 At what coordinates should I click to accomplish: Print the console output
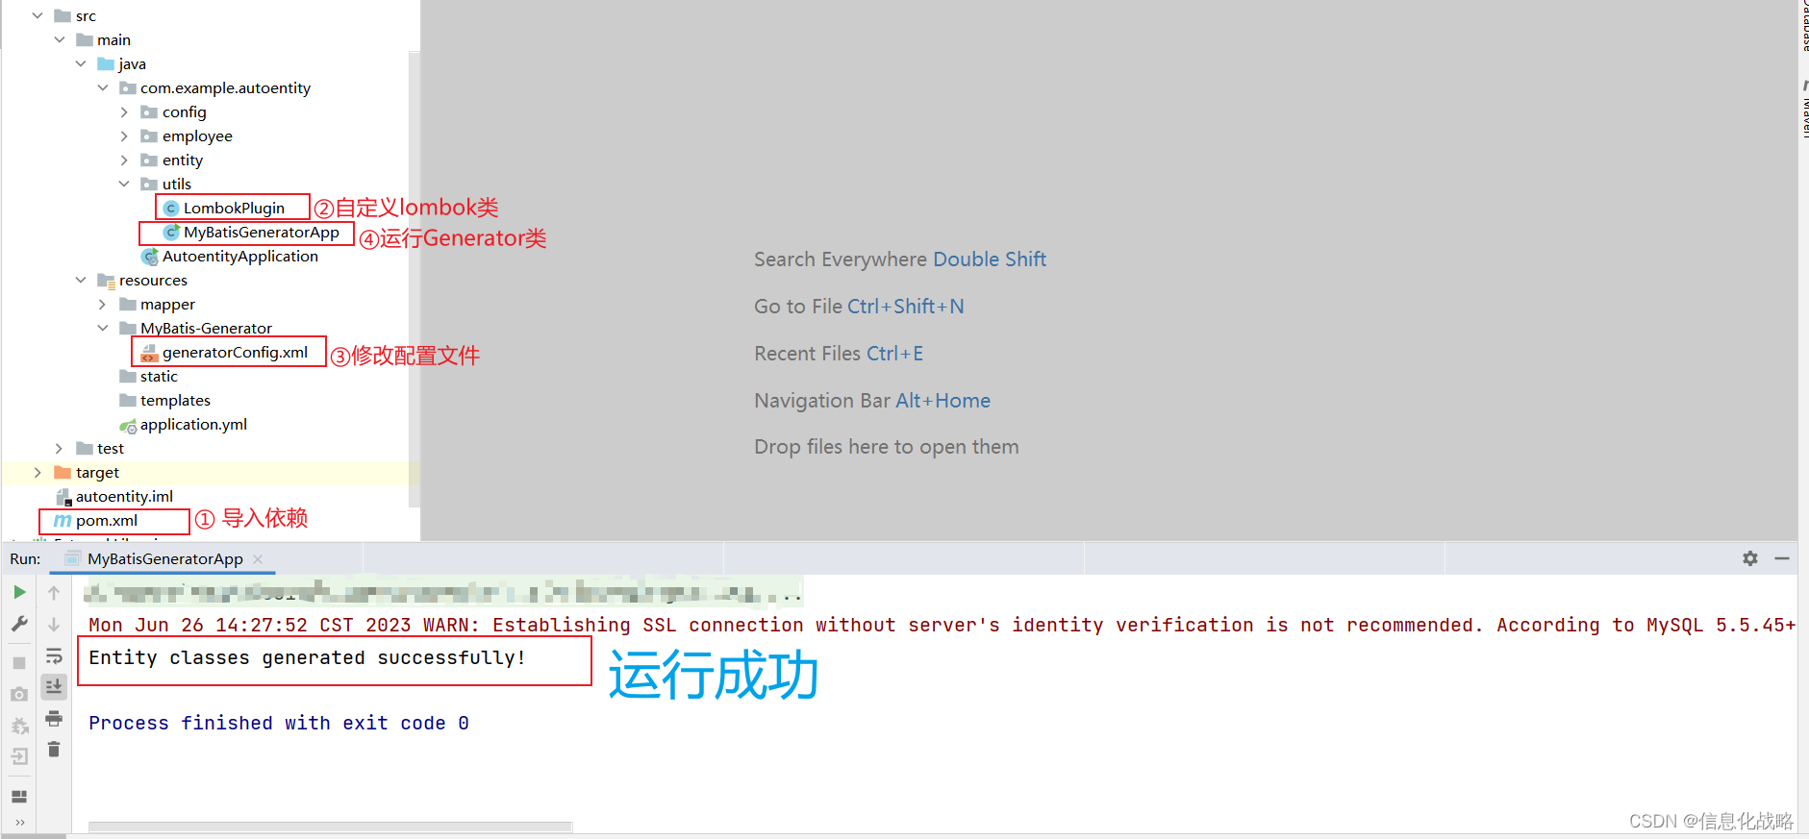(x=54, y=718)
